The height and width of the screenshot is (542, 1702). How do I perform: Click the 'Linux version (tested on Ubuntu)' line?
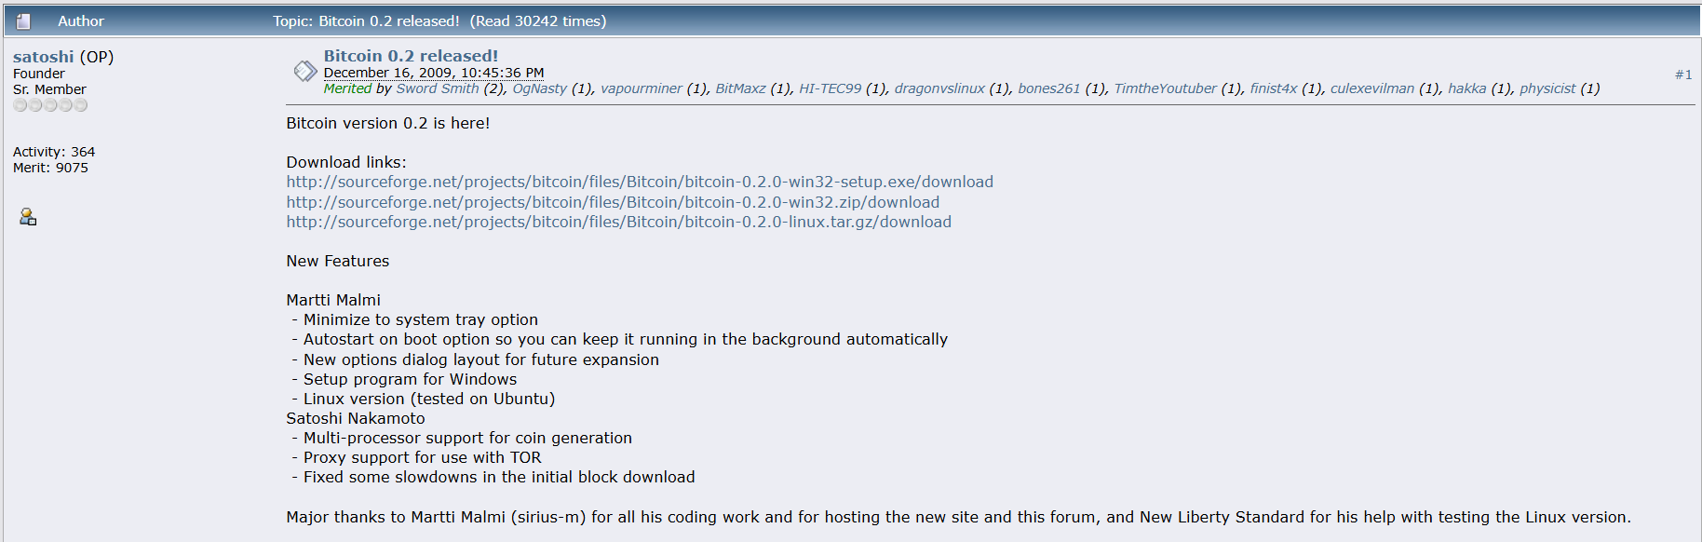click(424, 399)
